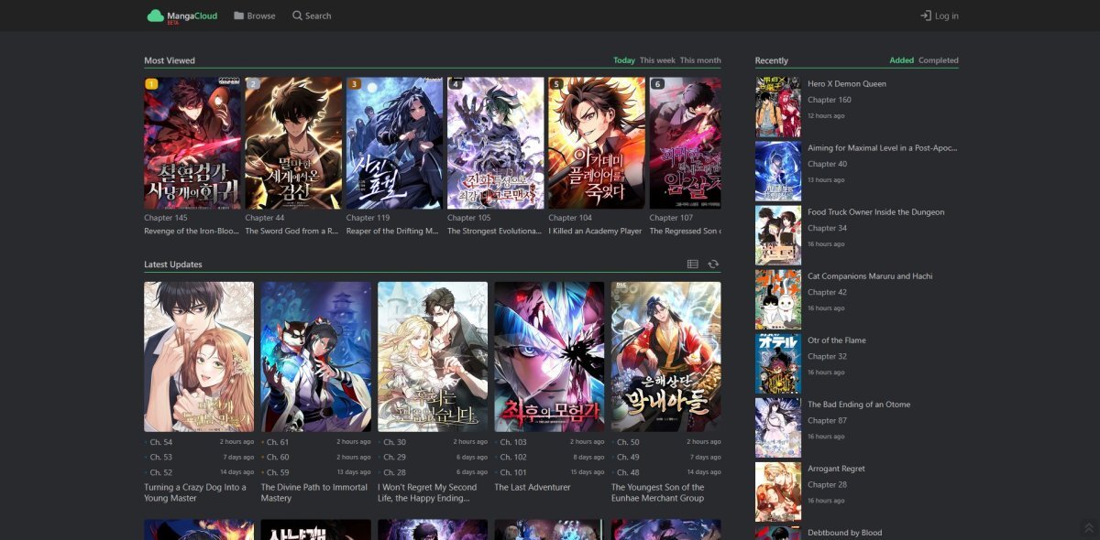The image size is (1100, 540).
Task: Click Chapter 44 under Most Viewed
Action: tap(265, 218)
